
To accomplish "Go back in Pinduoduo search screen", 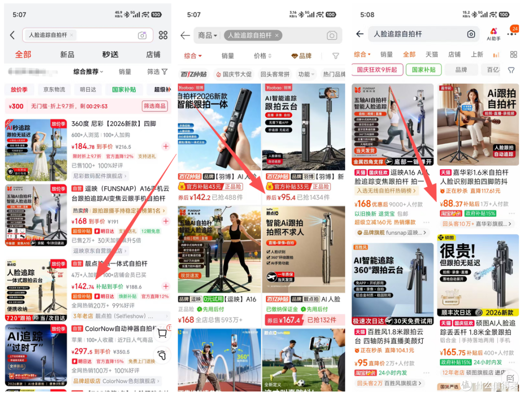I will pyautogui.click(x=185, y=35).
